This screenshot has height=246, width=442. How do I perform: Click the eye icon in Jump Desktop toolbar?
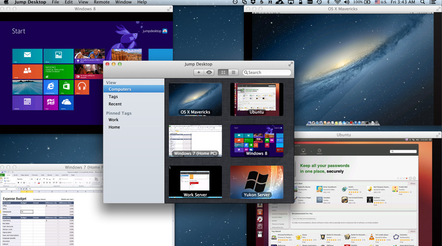pyautogui.click(x=209, y=72)
